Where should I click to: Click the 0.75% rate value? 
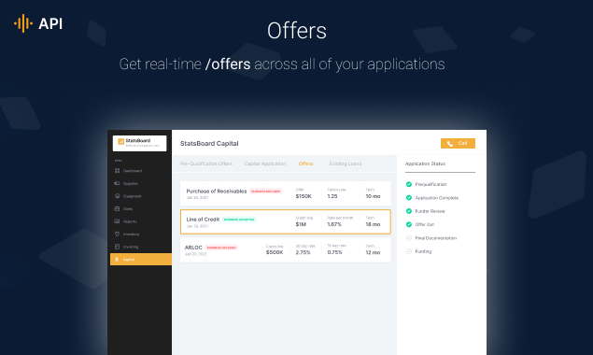[334, 252]
